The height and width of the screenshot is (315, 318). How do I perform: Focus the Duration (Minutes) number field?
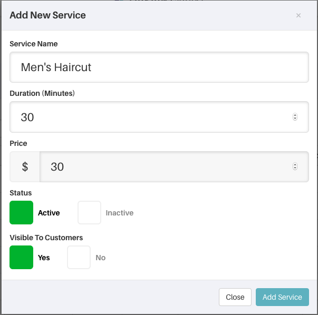pos(159,117)
